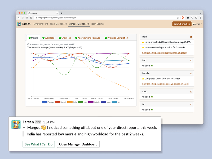The image size is (212, 159).
Task: Go back with browser back arrow
Action: pyautogui.click(x=19, y=17)
